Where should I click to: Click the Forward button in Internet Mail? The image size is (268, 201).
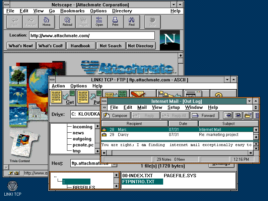tap(205, 116)
